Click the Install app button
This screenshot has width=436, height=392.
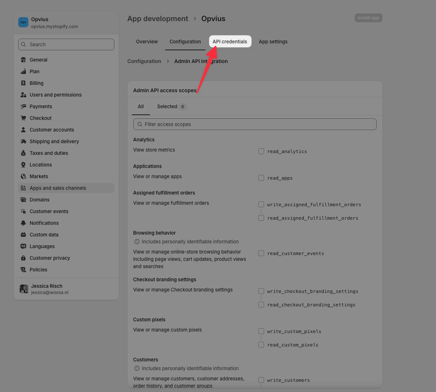(x=368, y=18)
